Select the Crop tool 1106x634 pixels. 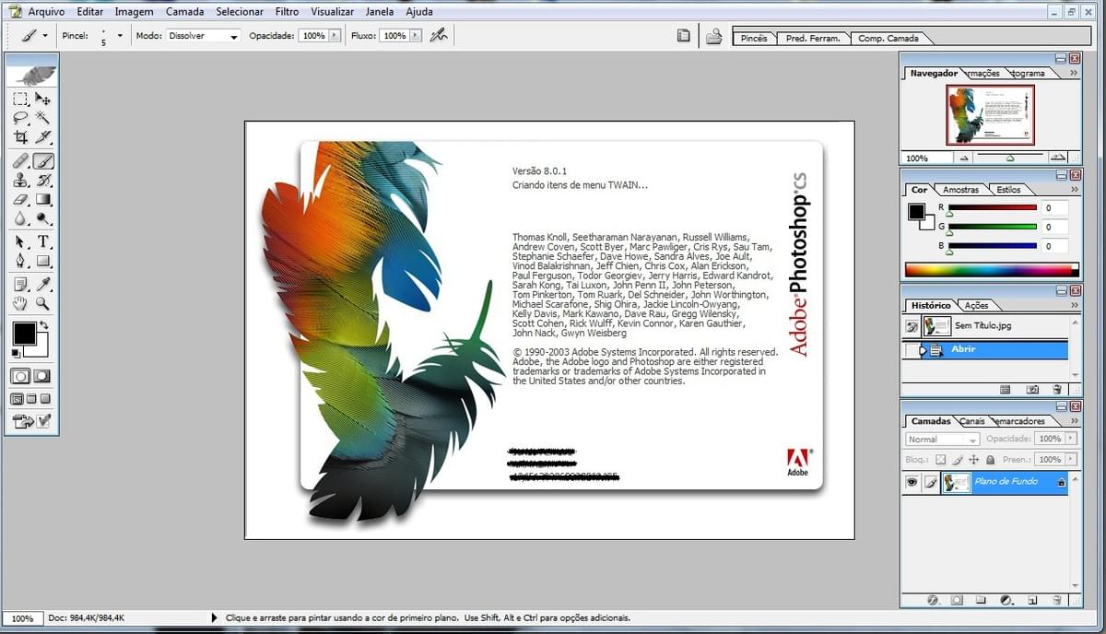tap(21, 135)
